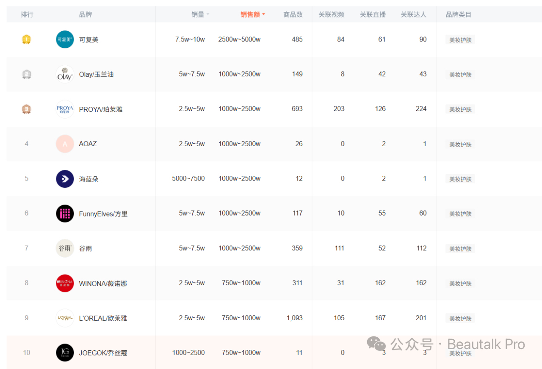This screenshot has width=542, height=369.
Task: Click related videos value 203
Action: point(339,109)
